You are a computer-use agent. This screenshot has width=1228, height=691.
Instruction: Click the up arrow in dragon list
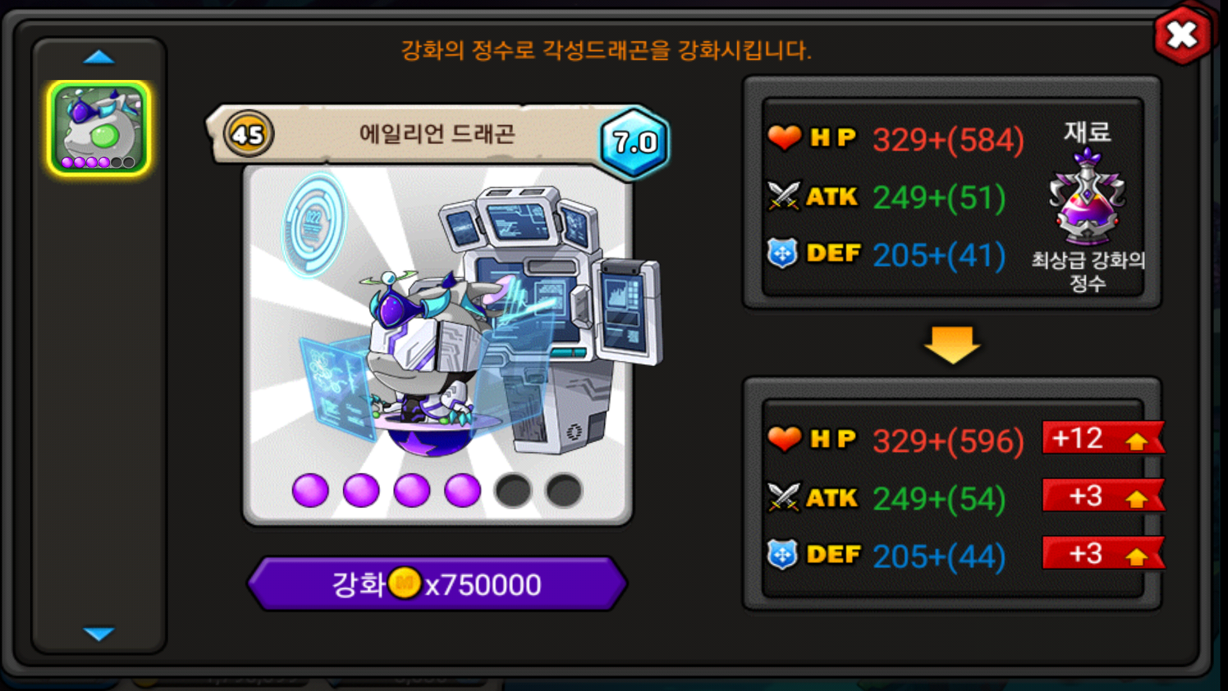coord(98,58)
